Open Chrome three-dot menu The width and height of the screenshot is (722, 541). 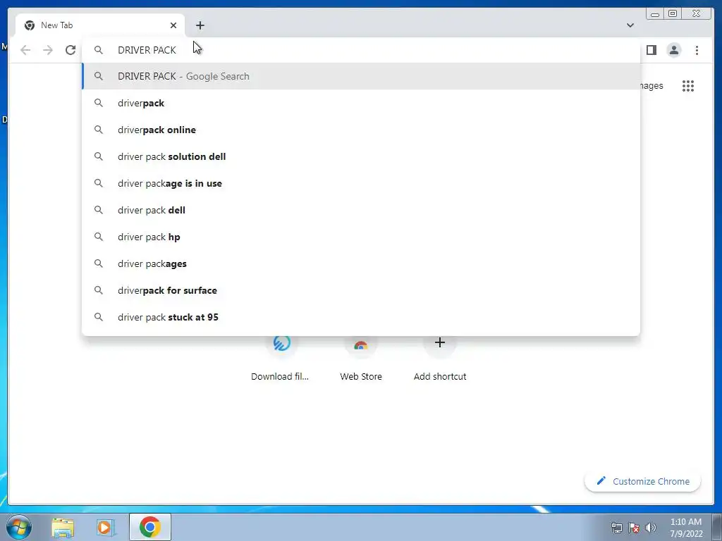(697, 50)
